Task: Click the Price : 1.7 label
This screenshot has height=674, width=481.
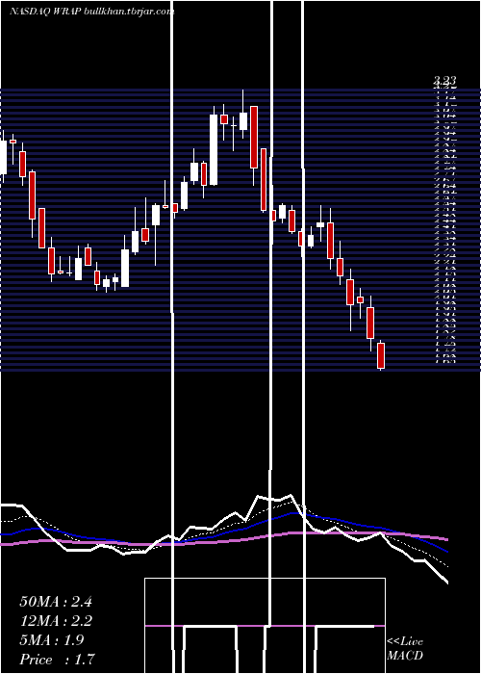Action: (x=57, y=660)
